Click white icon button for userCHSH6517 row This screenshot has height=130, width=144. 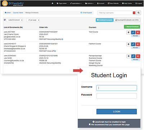(x=129, y=44)
